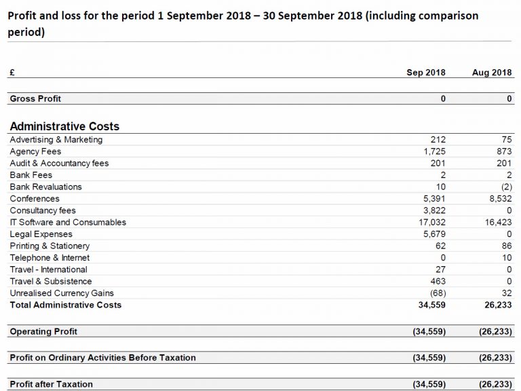
Task: Select the Gross Profit row label
Action: (x=35, y=99)
